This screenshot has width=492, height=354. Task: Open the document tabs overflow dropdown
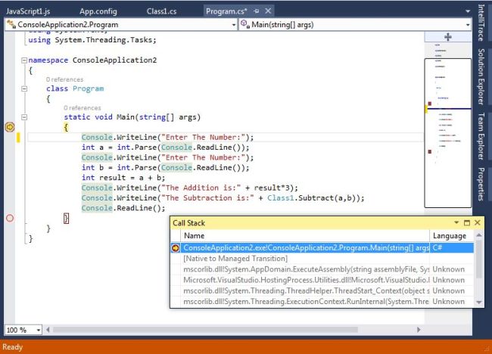click(x=468, y=11)
